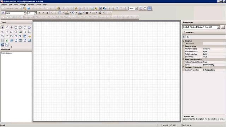Open the Format menu
The width and height of the screenshot is (226, 127).
click(31, 5)
